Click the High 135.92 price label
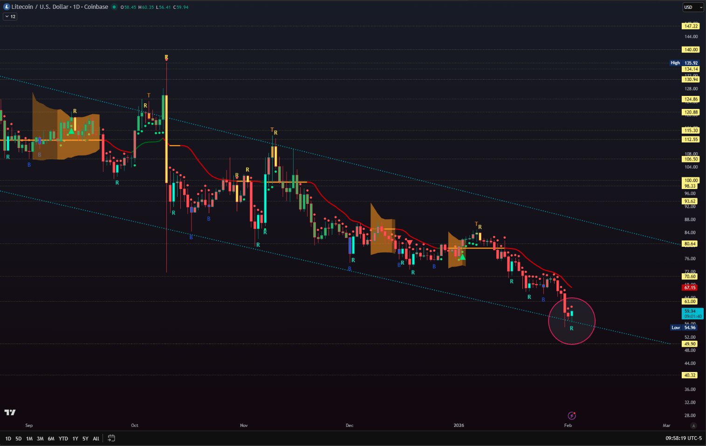The width and height of the screenshot is (706, 446). pyautogui.click(x=685, y=63)
